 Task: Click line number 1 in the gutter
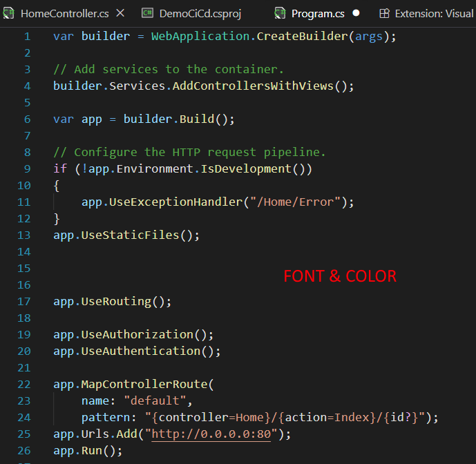pyautogui.click(x=28, y=37)
